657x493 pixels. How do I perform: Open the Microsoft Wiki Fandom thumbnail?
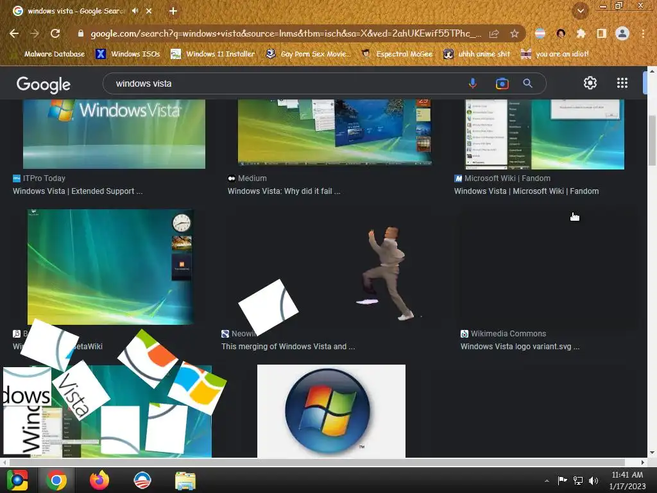[544, 135]
